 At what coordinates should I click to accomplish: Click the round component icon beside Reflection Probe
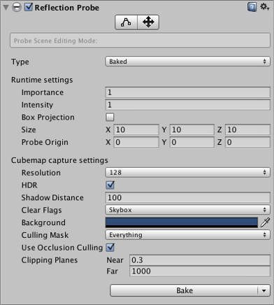coord(17,8)
